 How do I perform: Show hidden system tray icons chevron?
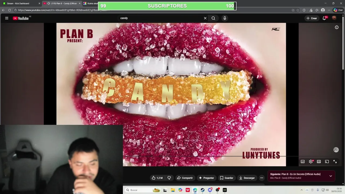pyautogui.click(x=302, y=190)
